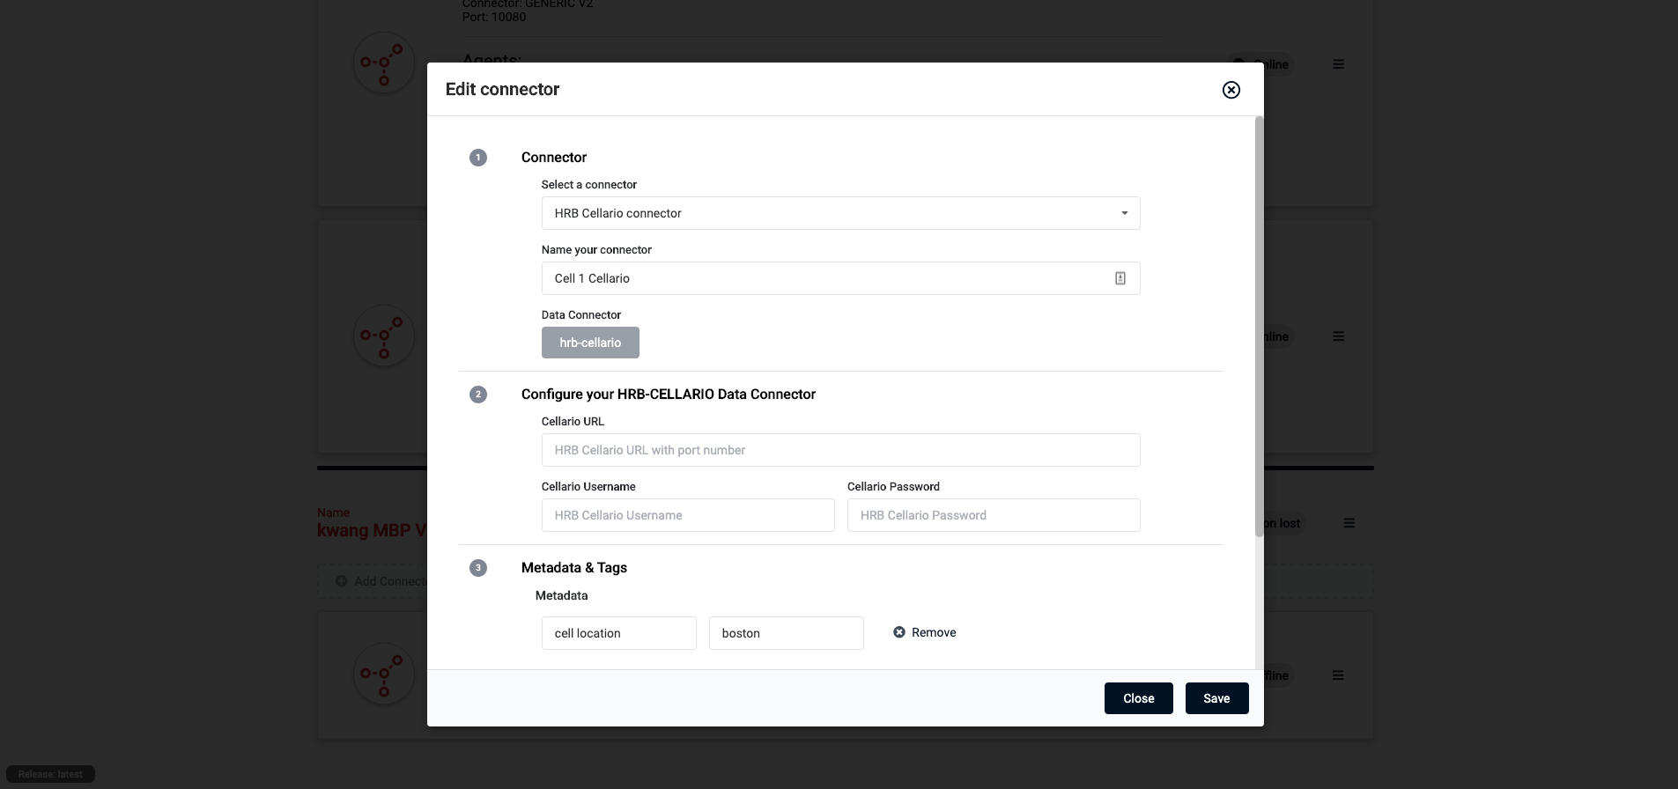This screenshot has height=789, width=1678.
Task: Click the 'Metadata & Tags' section heading
Action: click(574, 568)
